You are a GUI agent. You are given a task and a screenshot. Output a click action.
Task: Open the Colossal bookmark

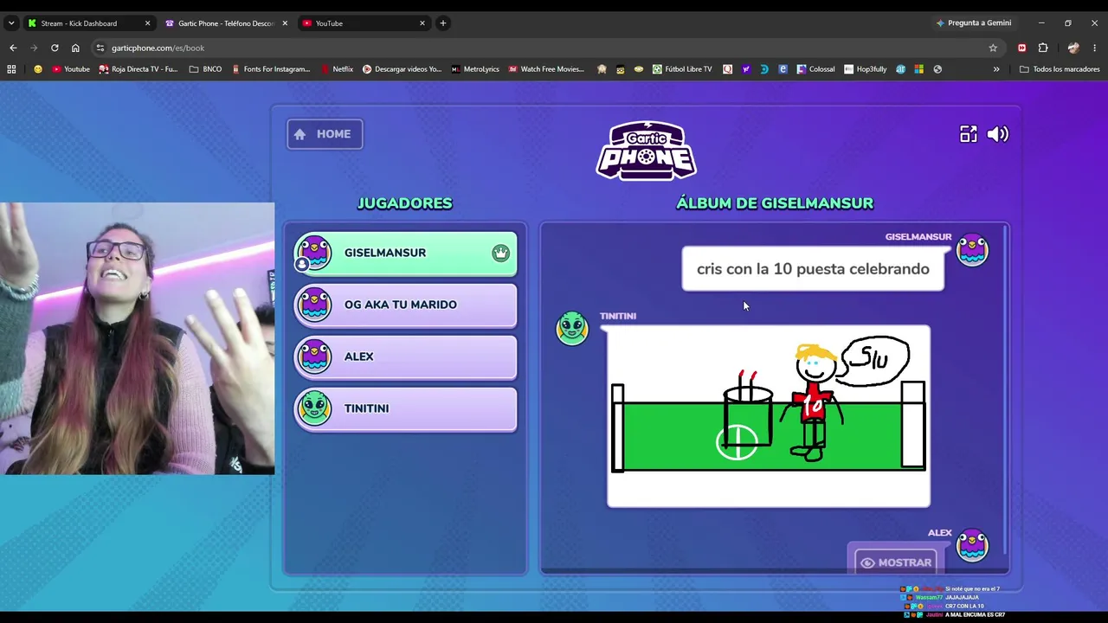pos(816,69)
